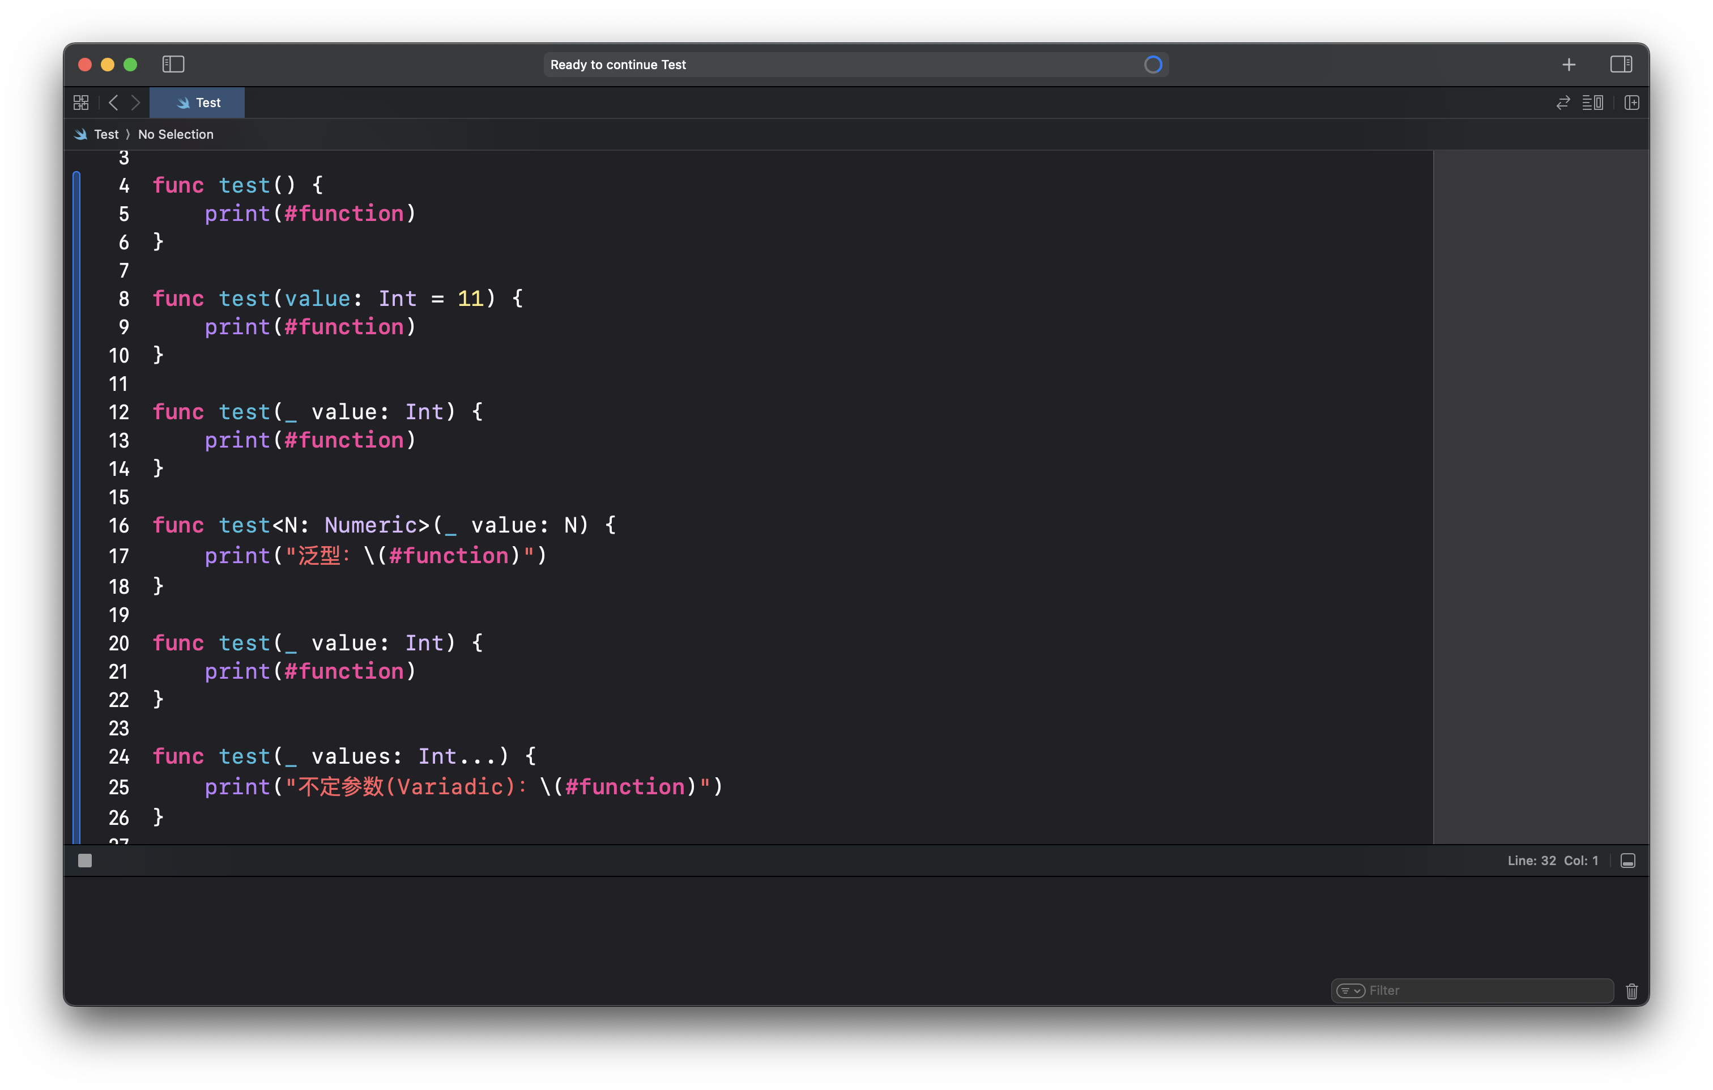Click the activity progress spinner
Image resolution: width=1713 pixels, height=1090 pixels.
pyautogui.click(x=1152, y=65)
